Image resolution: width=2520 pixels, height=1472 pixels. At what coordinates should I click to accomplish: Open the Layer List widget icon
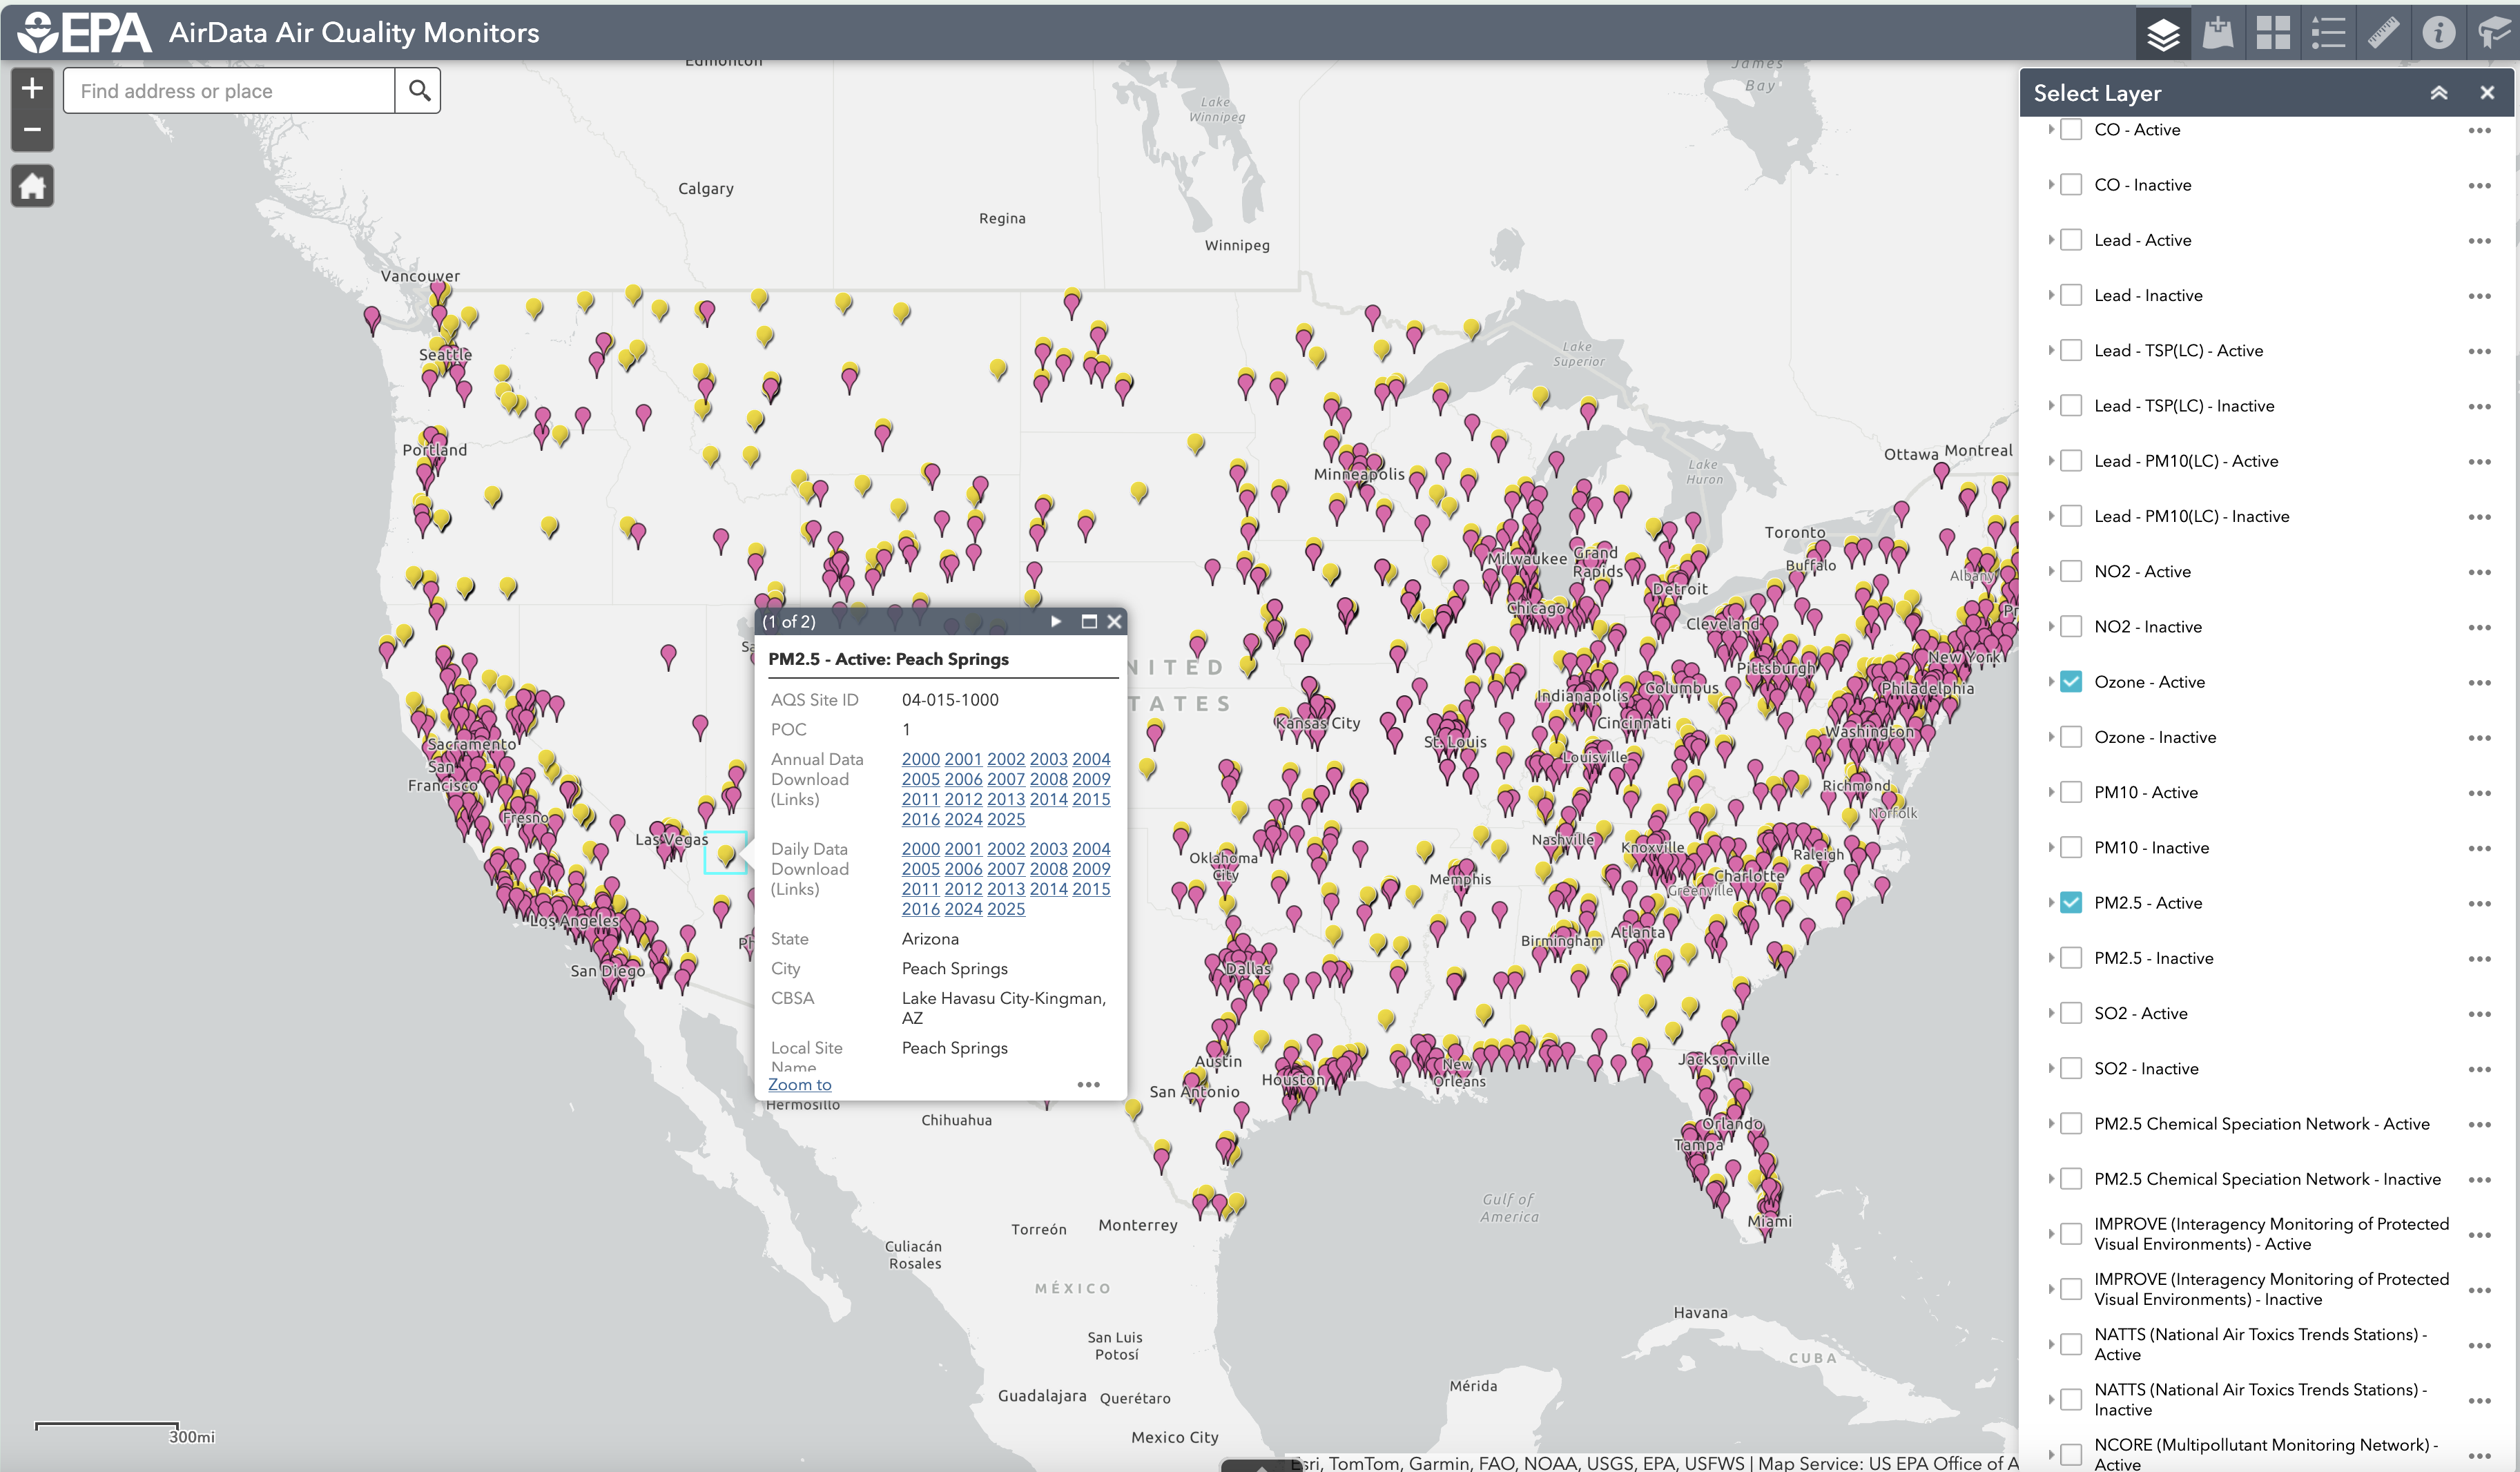point(2162,33)
